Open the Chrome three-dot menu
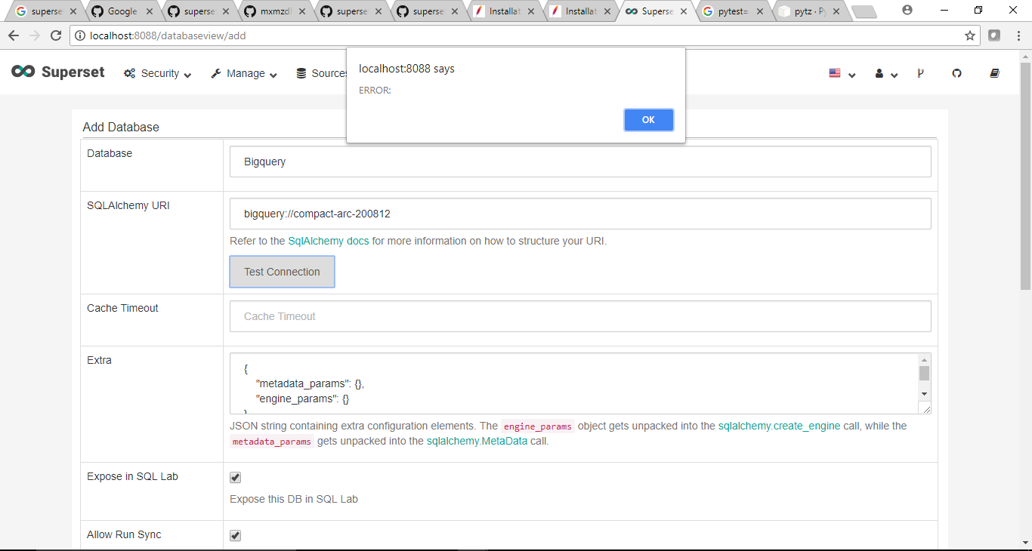1032x551 pixels. 1017,35
